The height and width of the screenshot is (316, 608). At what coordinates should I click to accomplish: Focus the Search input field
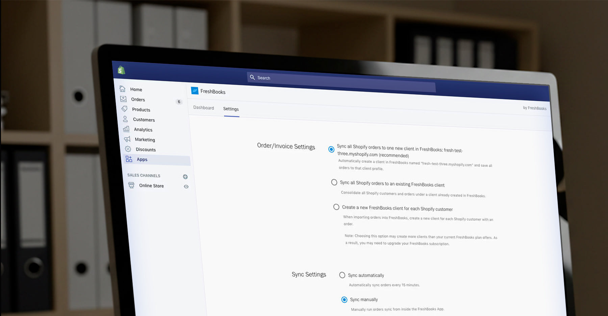[341, 82]
